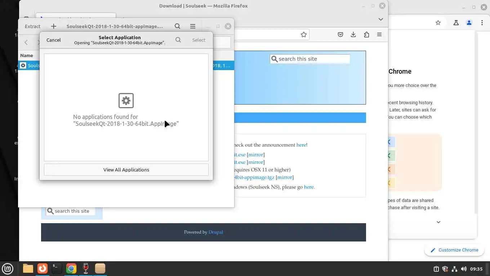
Task: Click the clipboard notification tray icon
Action: (436, 269)
